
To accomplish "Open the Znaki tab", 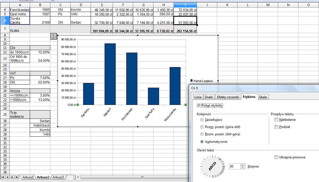I will pyautogui.click(x=209, y=97).
